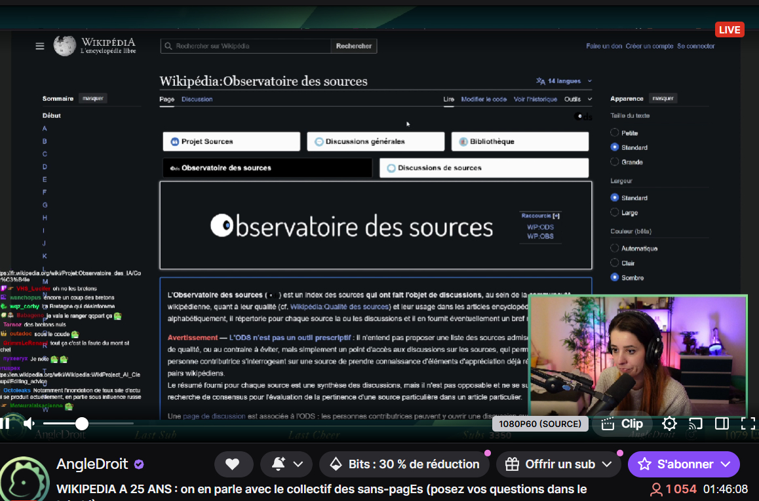The image size is (759, 501).
Task: Switch to Voir l'historique tab
Action: (535, 100)
